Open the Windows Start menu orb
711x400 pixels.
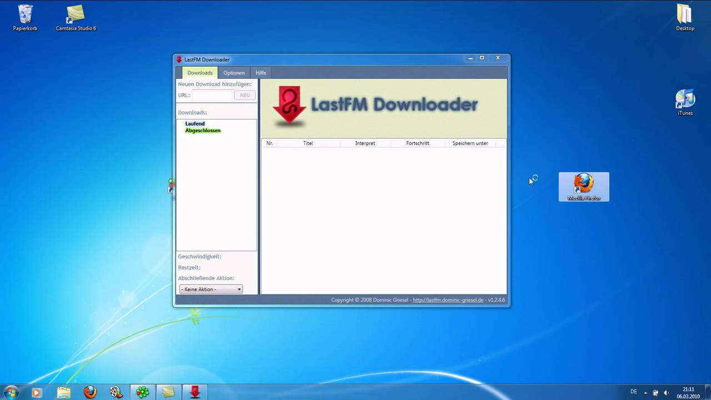pyautogui.click(x=11, y=392)
